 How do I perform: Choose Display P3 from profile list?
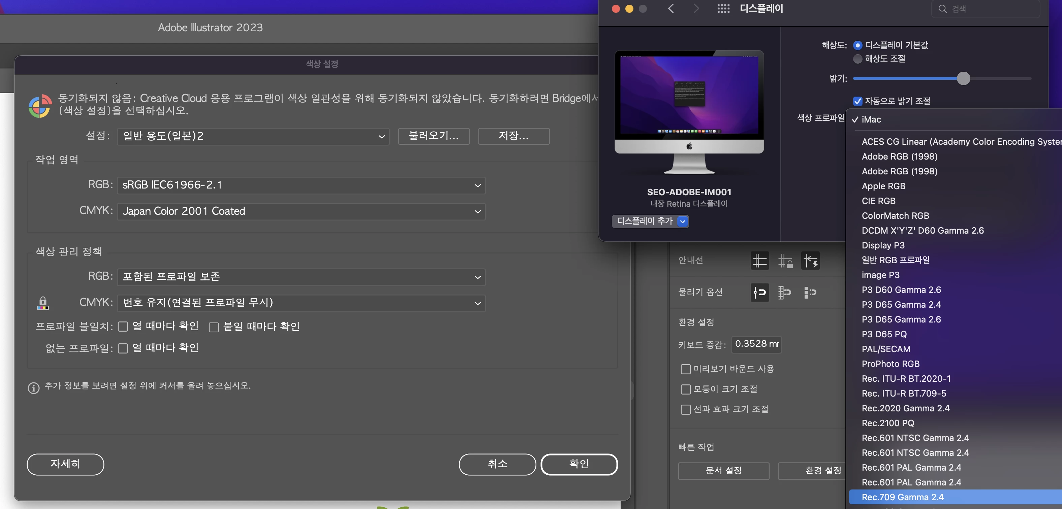883,245
